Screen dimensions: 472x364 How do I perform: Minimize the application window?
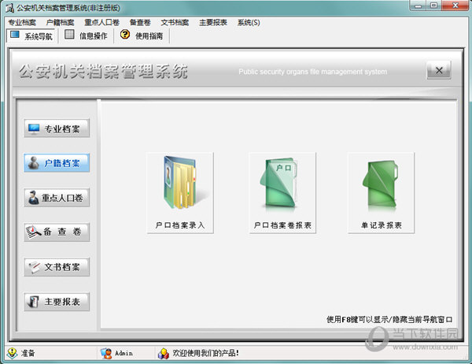(418, 6)
